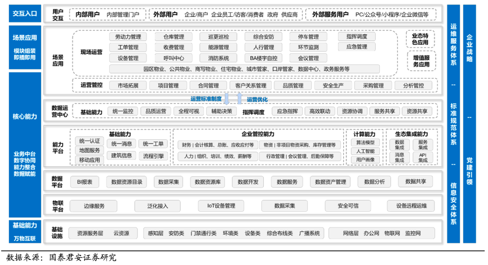Select 人工智能 under 计算能力
Image resolution: width=488 pixels, height=265 pixels.
(x=365, y=151)
